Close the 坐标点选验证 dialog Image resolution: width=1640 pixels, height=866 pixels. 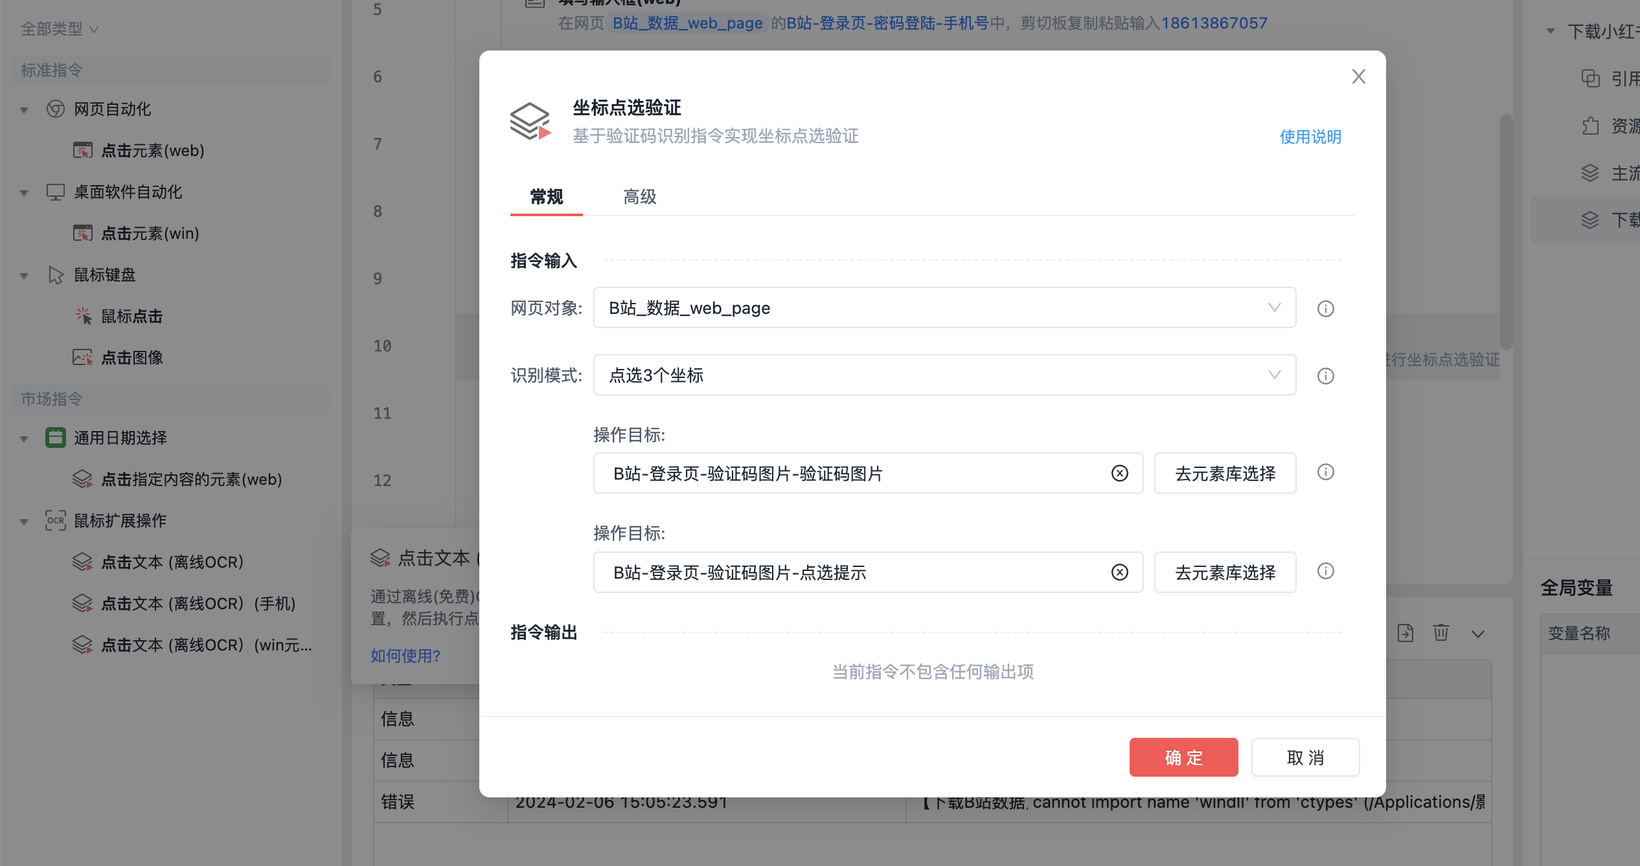pyautogui.click(x=1358, y=77)
